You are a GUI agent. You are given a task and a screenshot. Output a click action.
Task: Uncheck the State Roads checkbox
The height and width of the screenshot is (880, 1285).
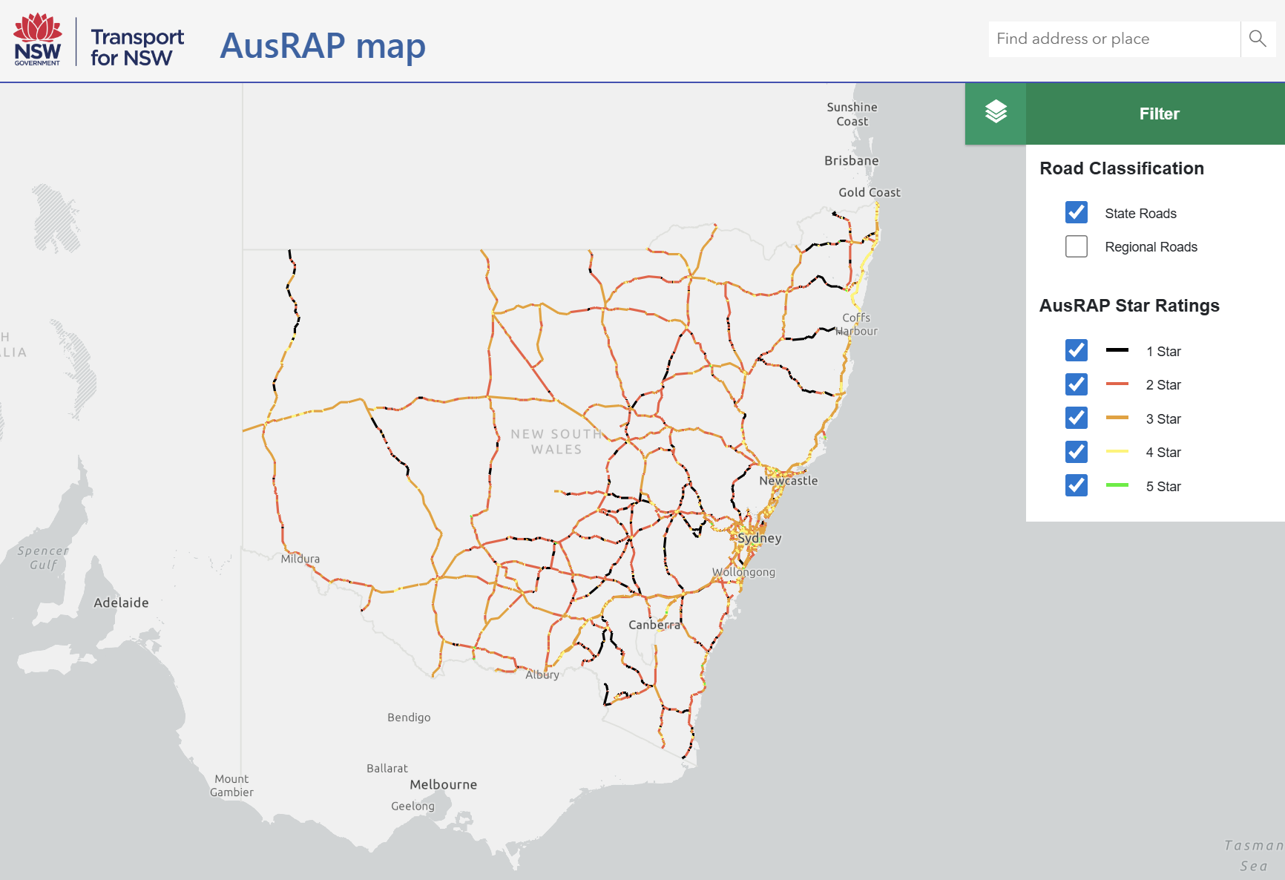coord(1077,213)
